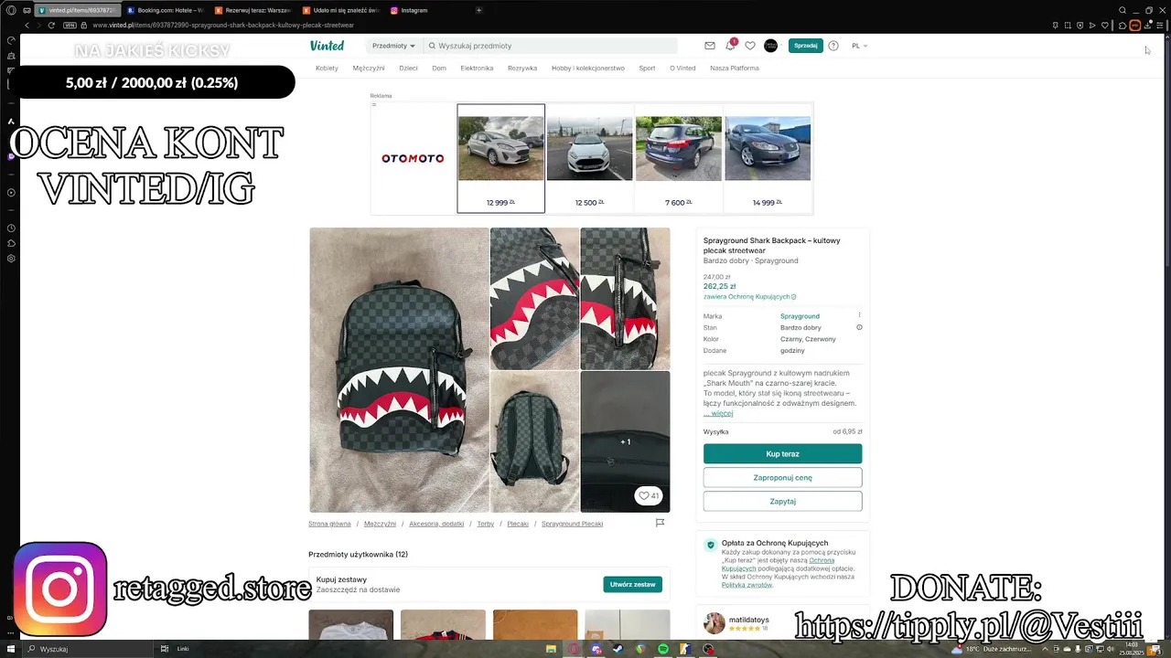Image resolution: width=1171 pixels, height=658 pixels.
Task: Show remaining photos via +1 thumbnail
Action: pos(626,441)
